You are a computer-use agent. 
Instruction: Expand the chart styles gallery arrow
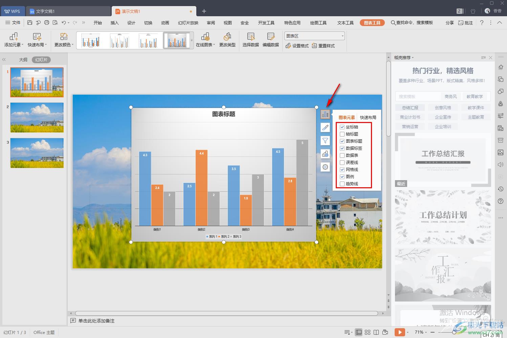coord(192,40)
